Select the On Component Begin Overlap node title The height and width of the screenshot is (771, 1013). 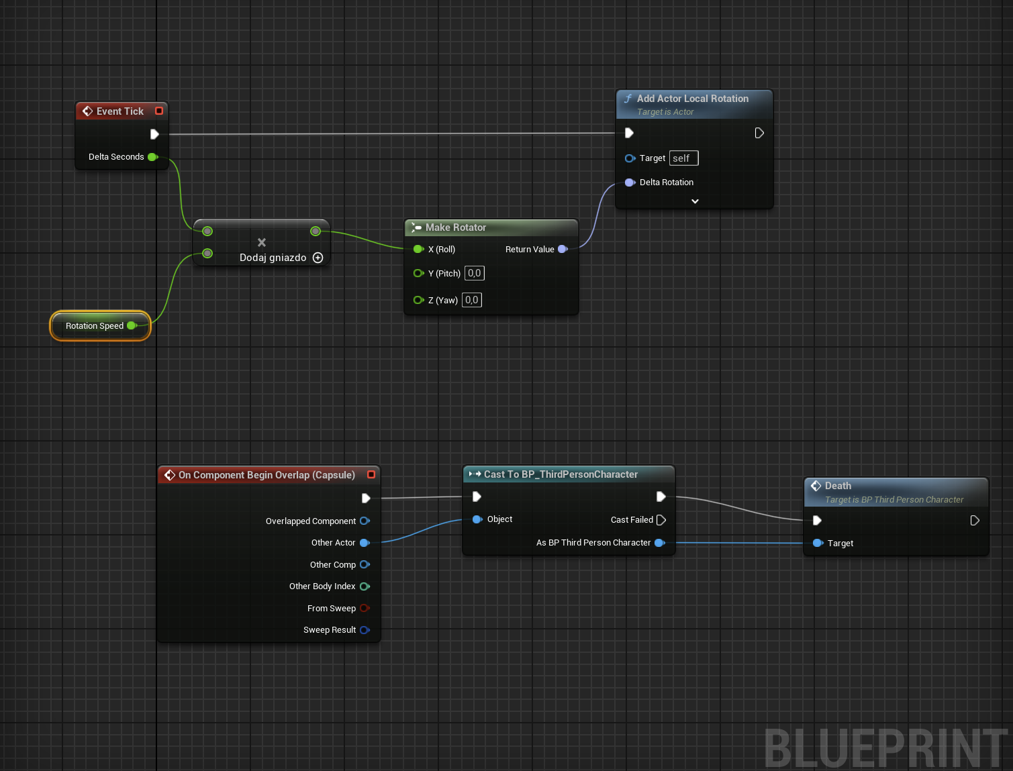[267, 475]
